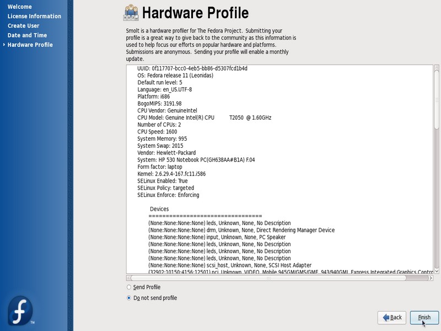The width and height of the screenshot is (441, 331).
Task: Open the License Information step
Action: [x=34, y=16]
